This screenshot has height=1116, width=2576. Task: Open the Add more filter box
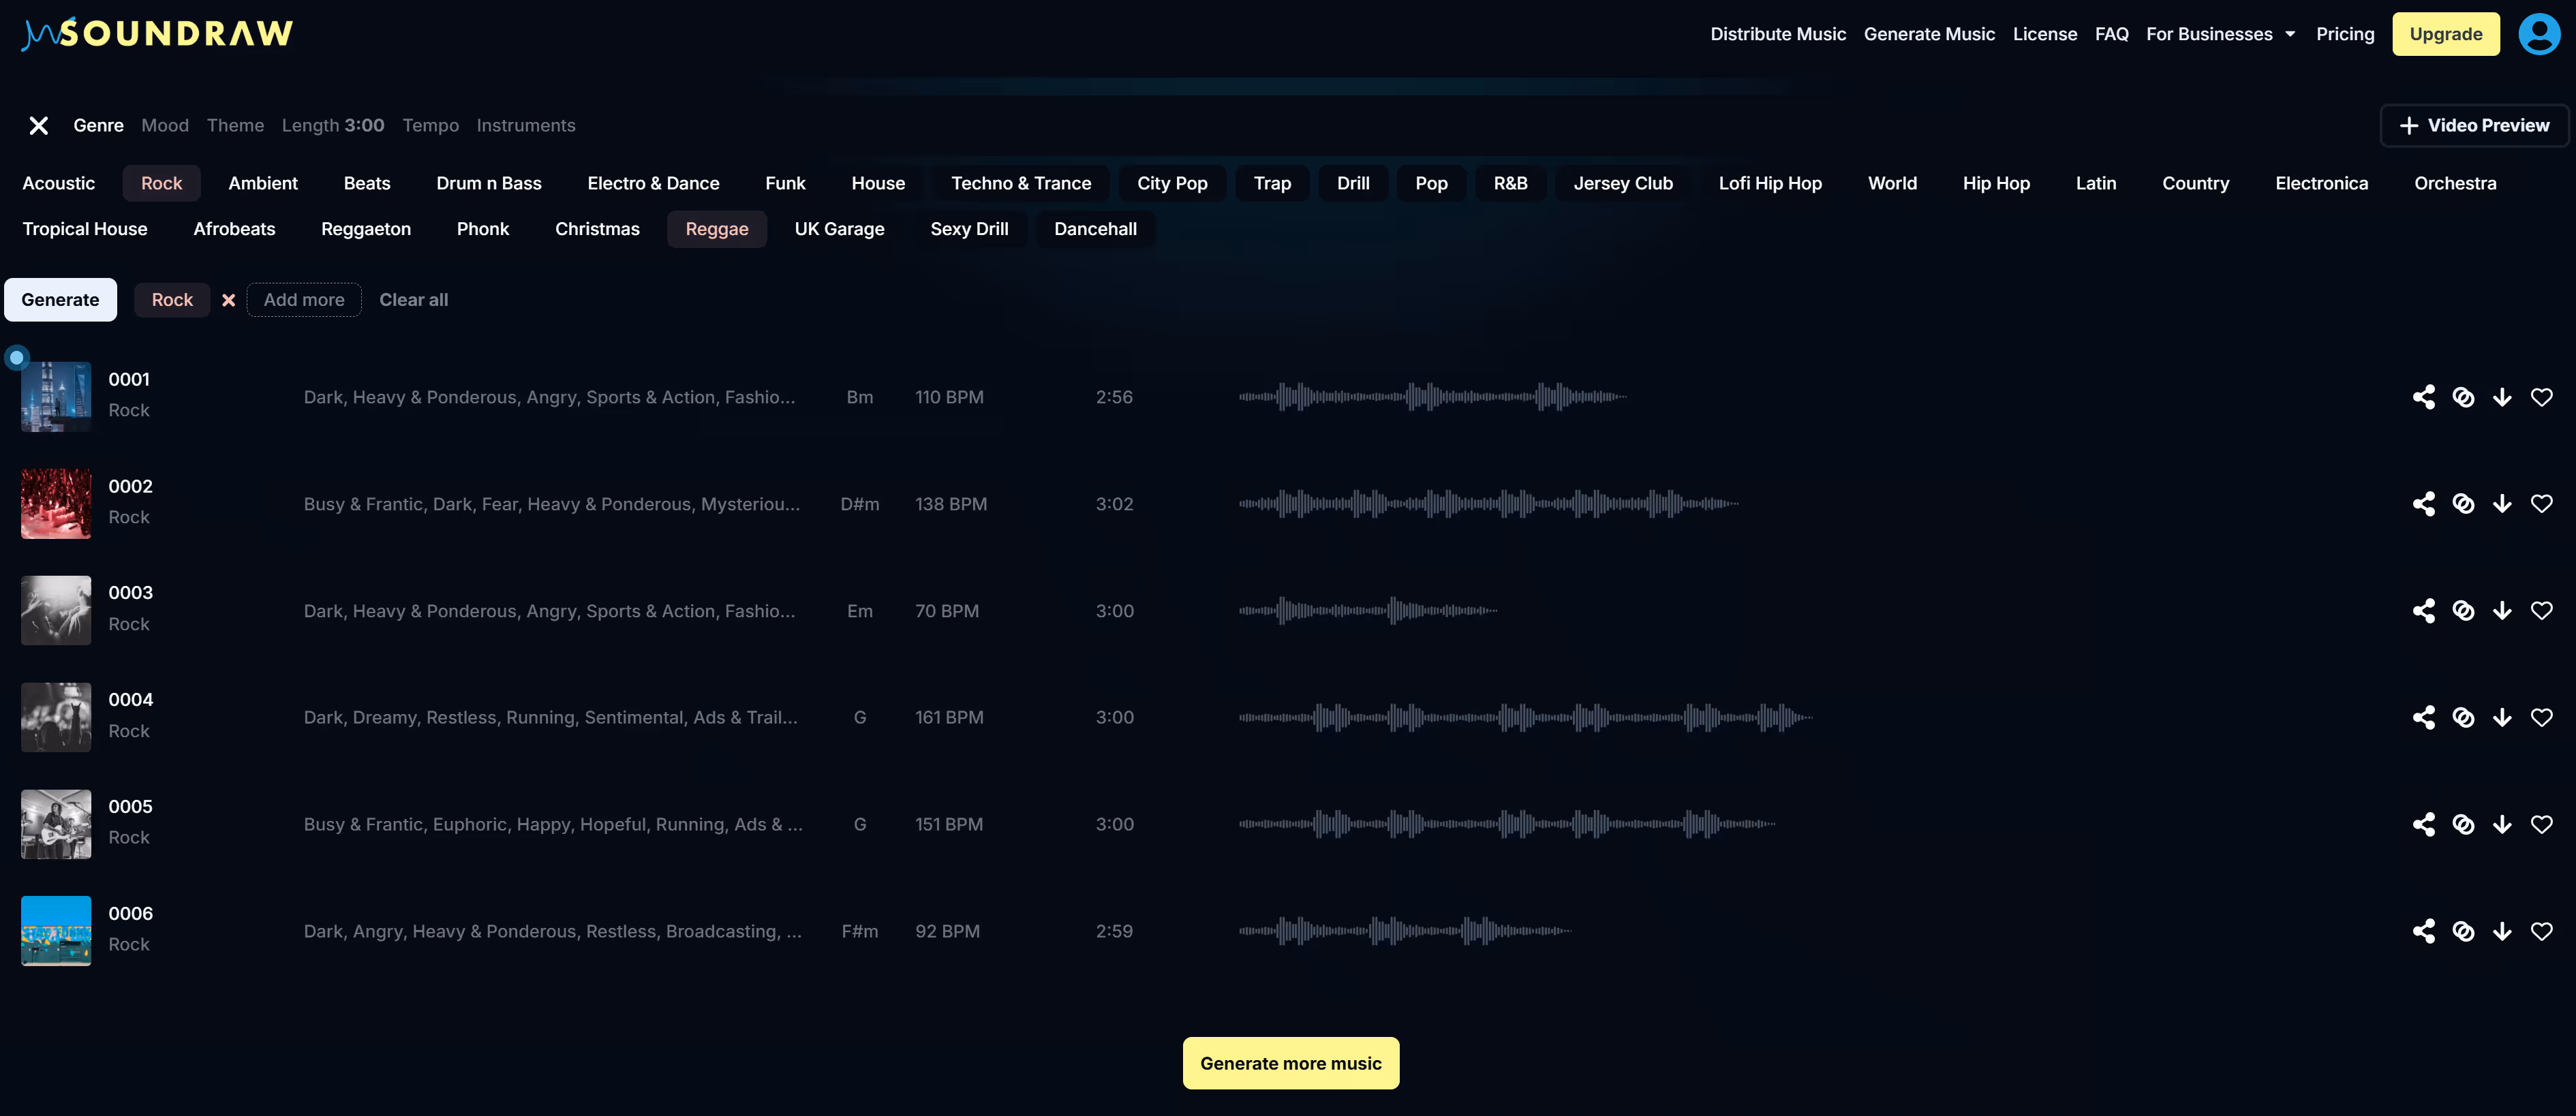click(x=304, y=300)
